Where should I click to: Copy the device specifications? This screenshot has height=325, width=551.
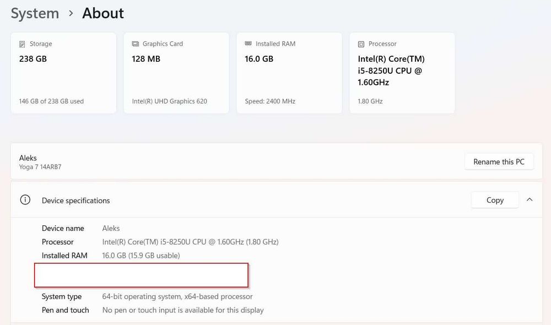point(495,200)
